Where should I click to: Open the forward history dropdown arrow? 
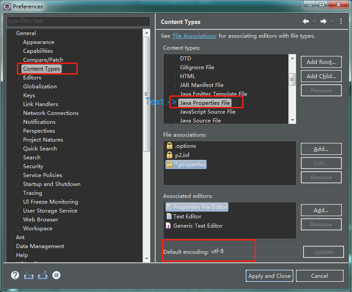332,21
